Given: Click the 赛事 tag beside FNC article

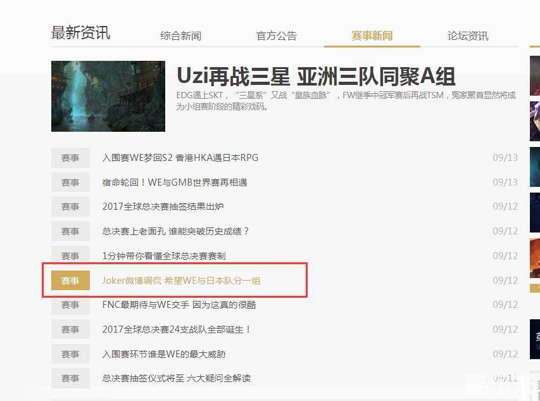Looking at the screenshot, I should point(70,305).
